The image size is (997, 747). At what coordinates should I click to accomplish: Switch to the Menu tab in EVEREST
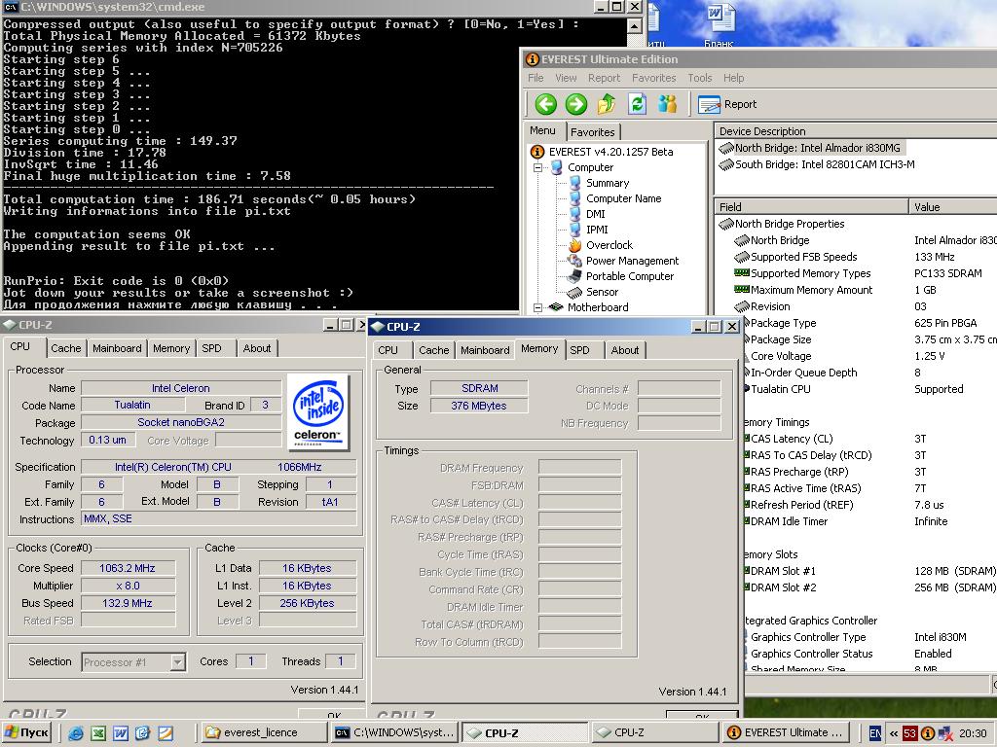point(542,130)
